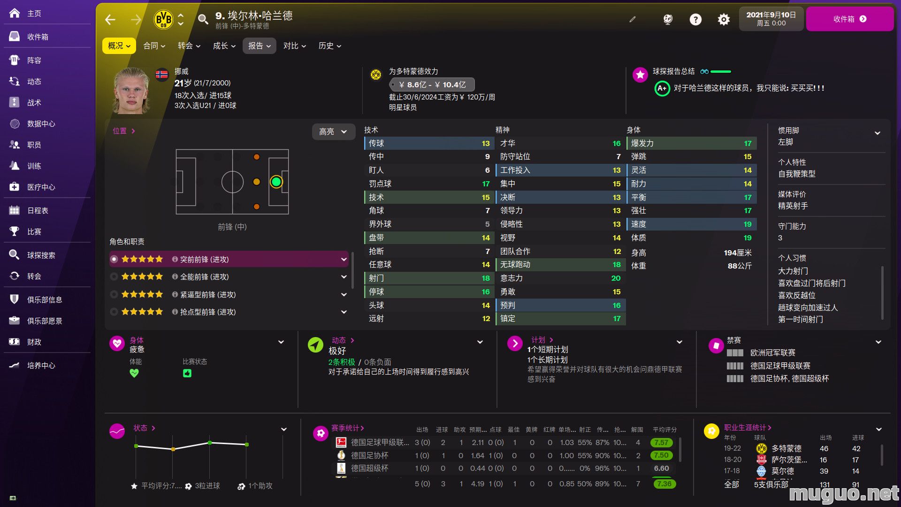
Task: Open the 合同 contract menu
Action: coord(154,46)
